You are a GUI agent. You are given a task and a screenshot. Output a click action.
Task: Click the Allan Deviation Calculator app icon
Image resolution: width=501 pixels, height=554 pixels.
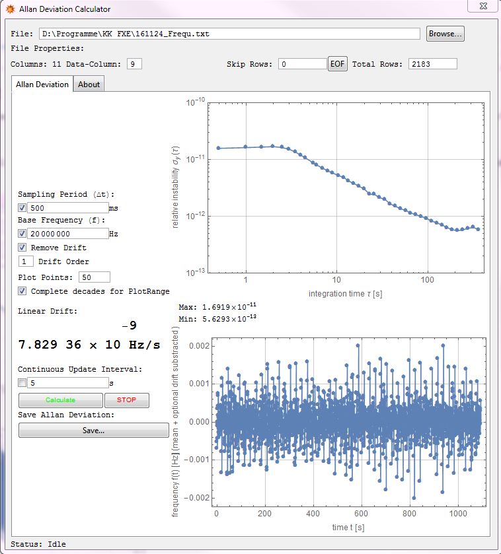[11, 9]
